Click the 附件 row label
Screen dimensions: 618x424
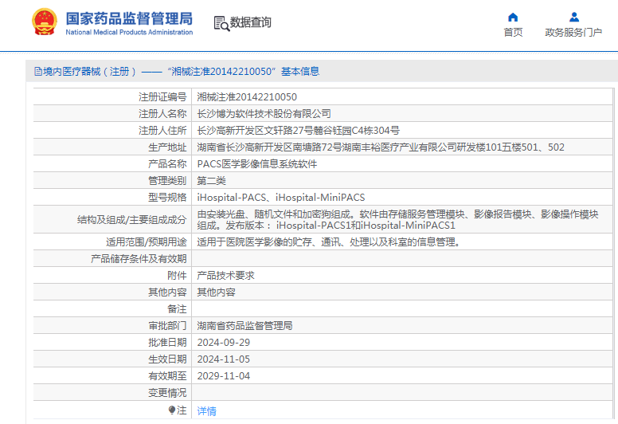[x=177, y=275]
